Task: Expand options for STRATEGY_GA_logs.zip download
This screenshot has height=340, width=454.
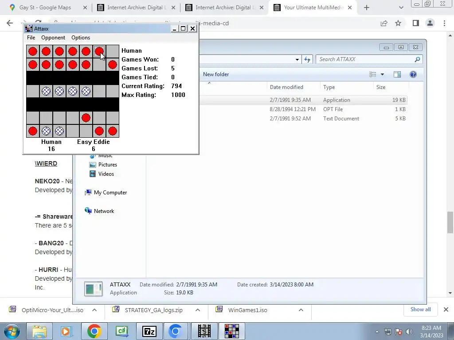Action: 198,310
